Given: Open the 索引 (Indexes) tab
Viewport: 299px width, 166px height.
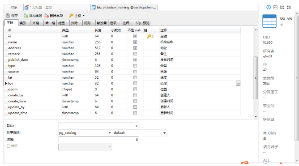Looking at the screenshot, I should click(x=25, y=23).
